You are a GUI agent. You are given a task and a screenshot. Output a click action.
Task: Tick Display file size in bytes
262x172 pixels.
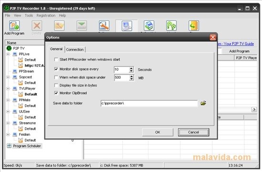click(56, 86)
